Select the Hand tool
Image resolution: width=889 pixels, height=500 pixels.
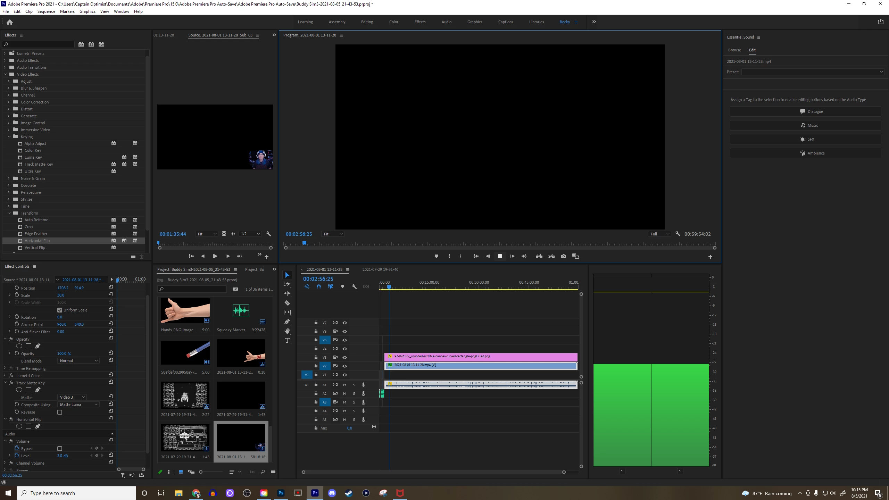coord(287,331)
